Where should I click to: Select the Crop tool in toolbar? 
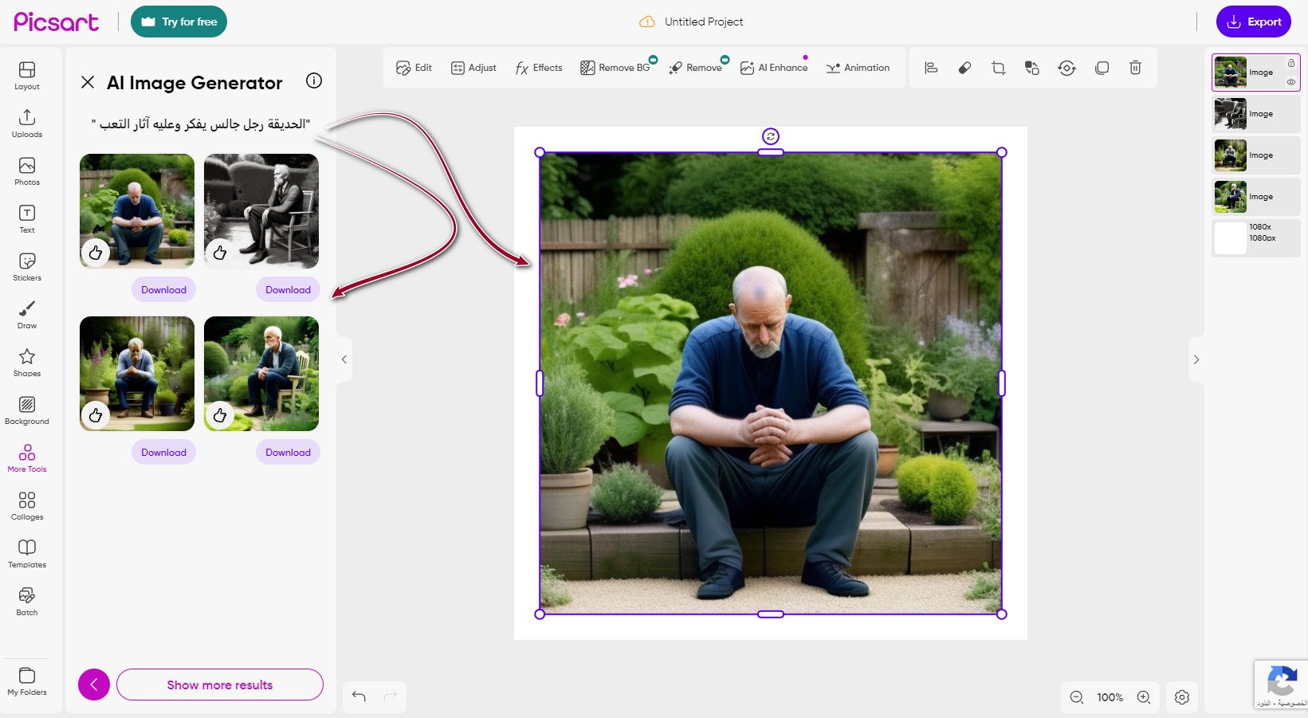pyautogui.click(x=998, y=69)
